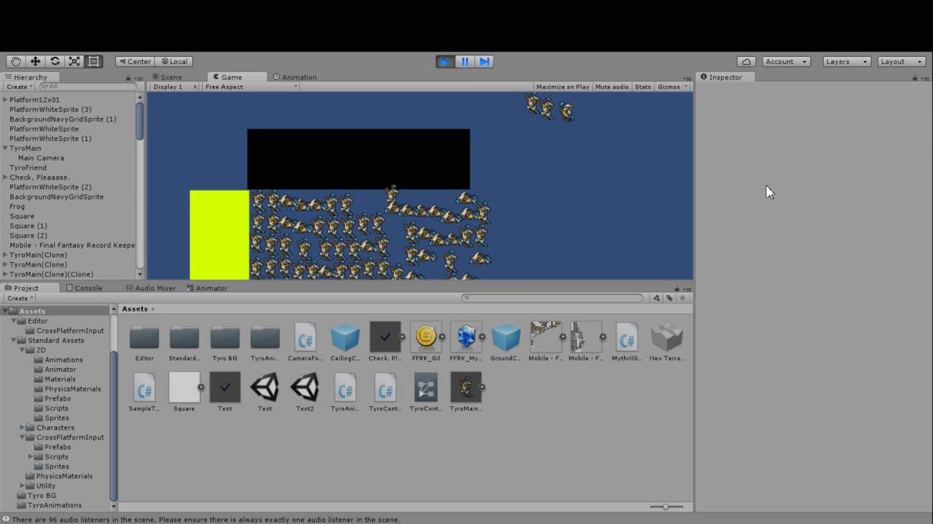The image size is (933, 524).
Task: Open the Layers dropdown
Action: [846, 62]
